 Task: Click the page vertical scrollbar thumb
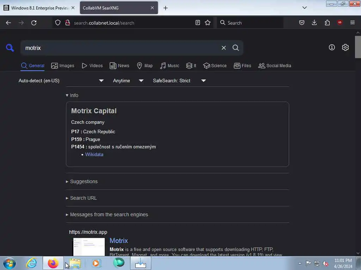(358, 47)
